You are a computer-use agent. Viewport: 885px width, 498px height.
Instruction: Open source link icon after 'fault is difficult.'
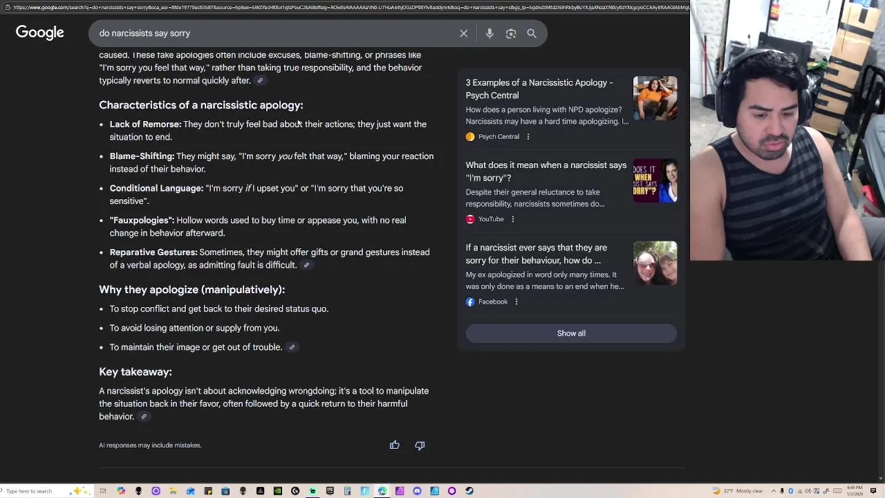click(x=306, y=266)
